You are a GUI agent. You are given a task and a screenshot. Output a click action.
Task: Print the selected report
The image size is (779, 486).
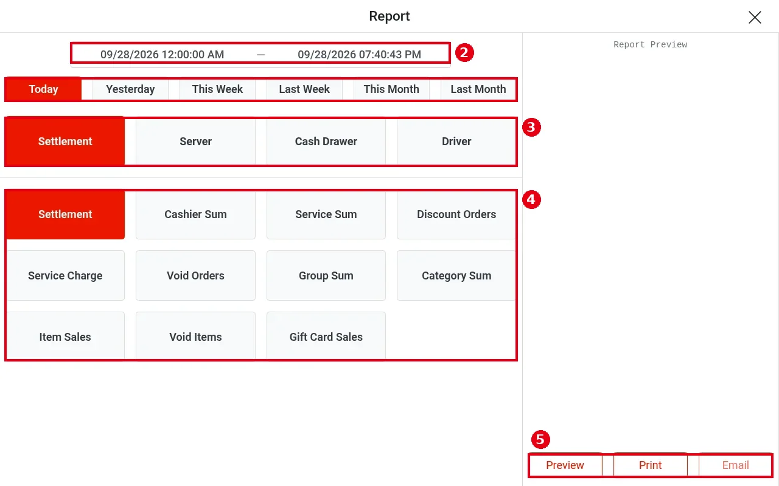click(650, 465)
